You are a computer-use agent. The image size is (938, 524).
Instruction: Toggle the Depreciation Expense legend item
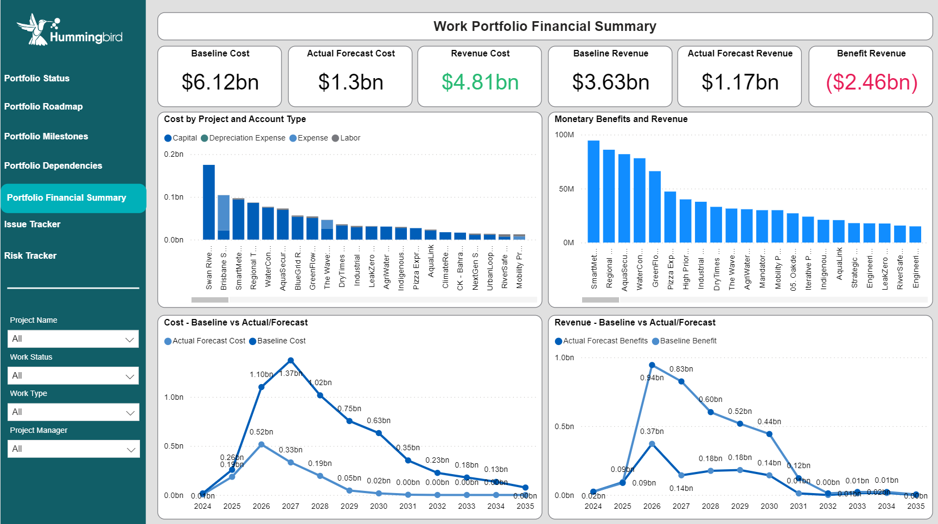click(x=243, y=138)
